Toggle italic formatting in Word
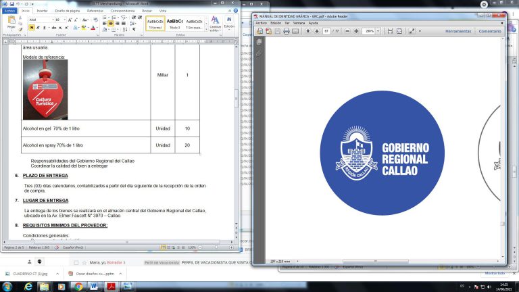This screenshot has width=519, height=292. (37, 28)
